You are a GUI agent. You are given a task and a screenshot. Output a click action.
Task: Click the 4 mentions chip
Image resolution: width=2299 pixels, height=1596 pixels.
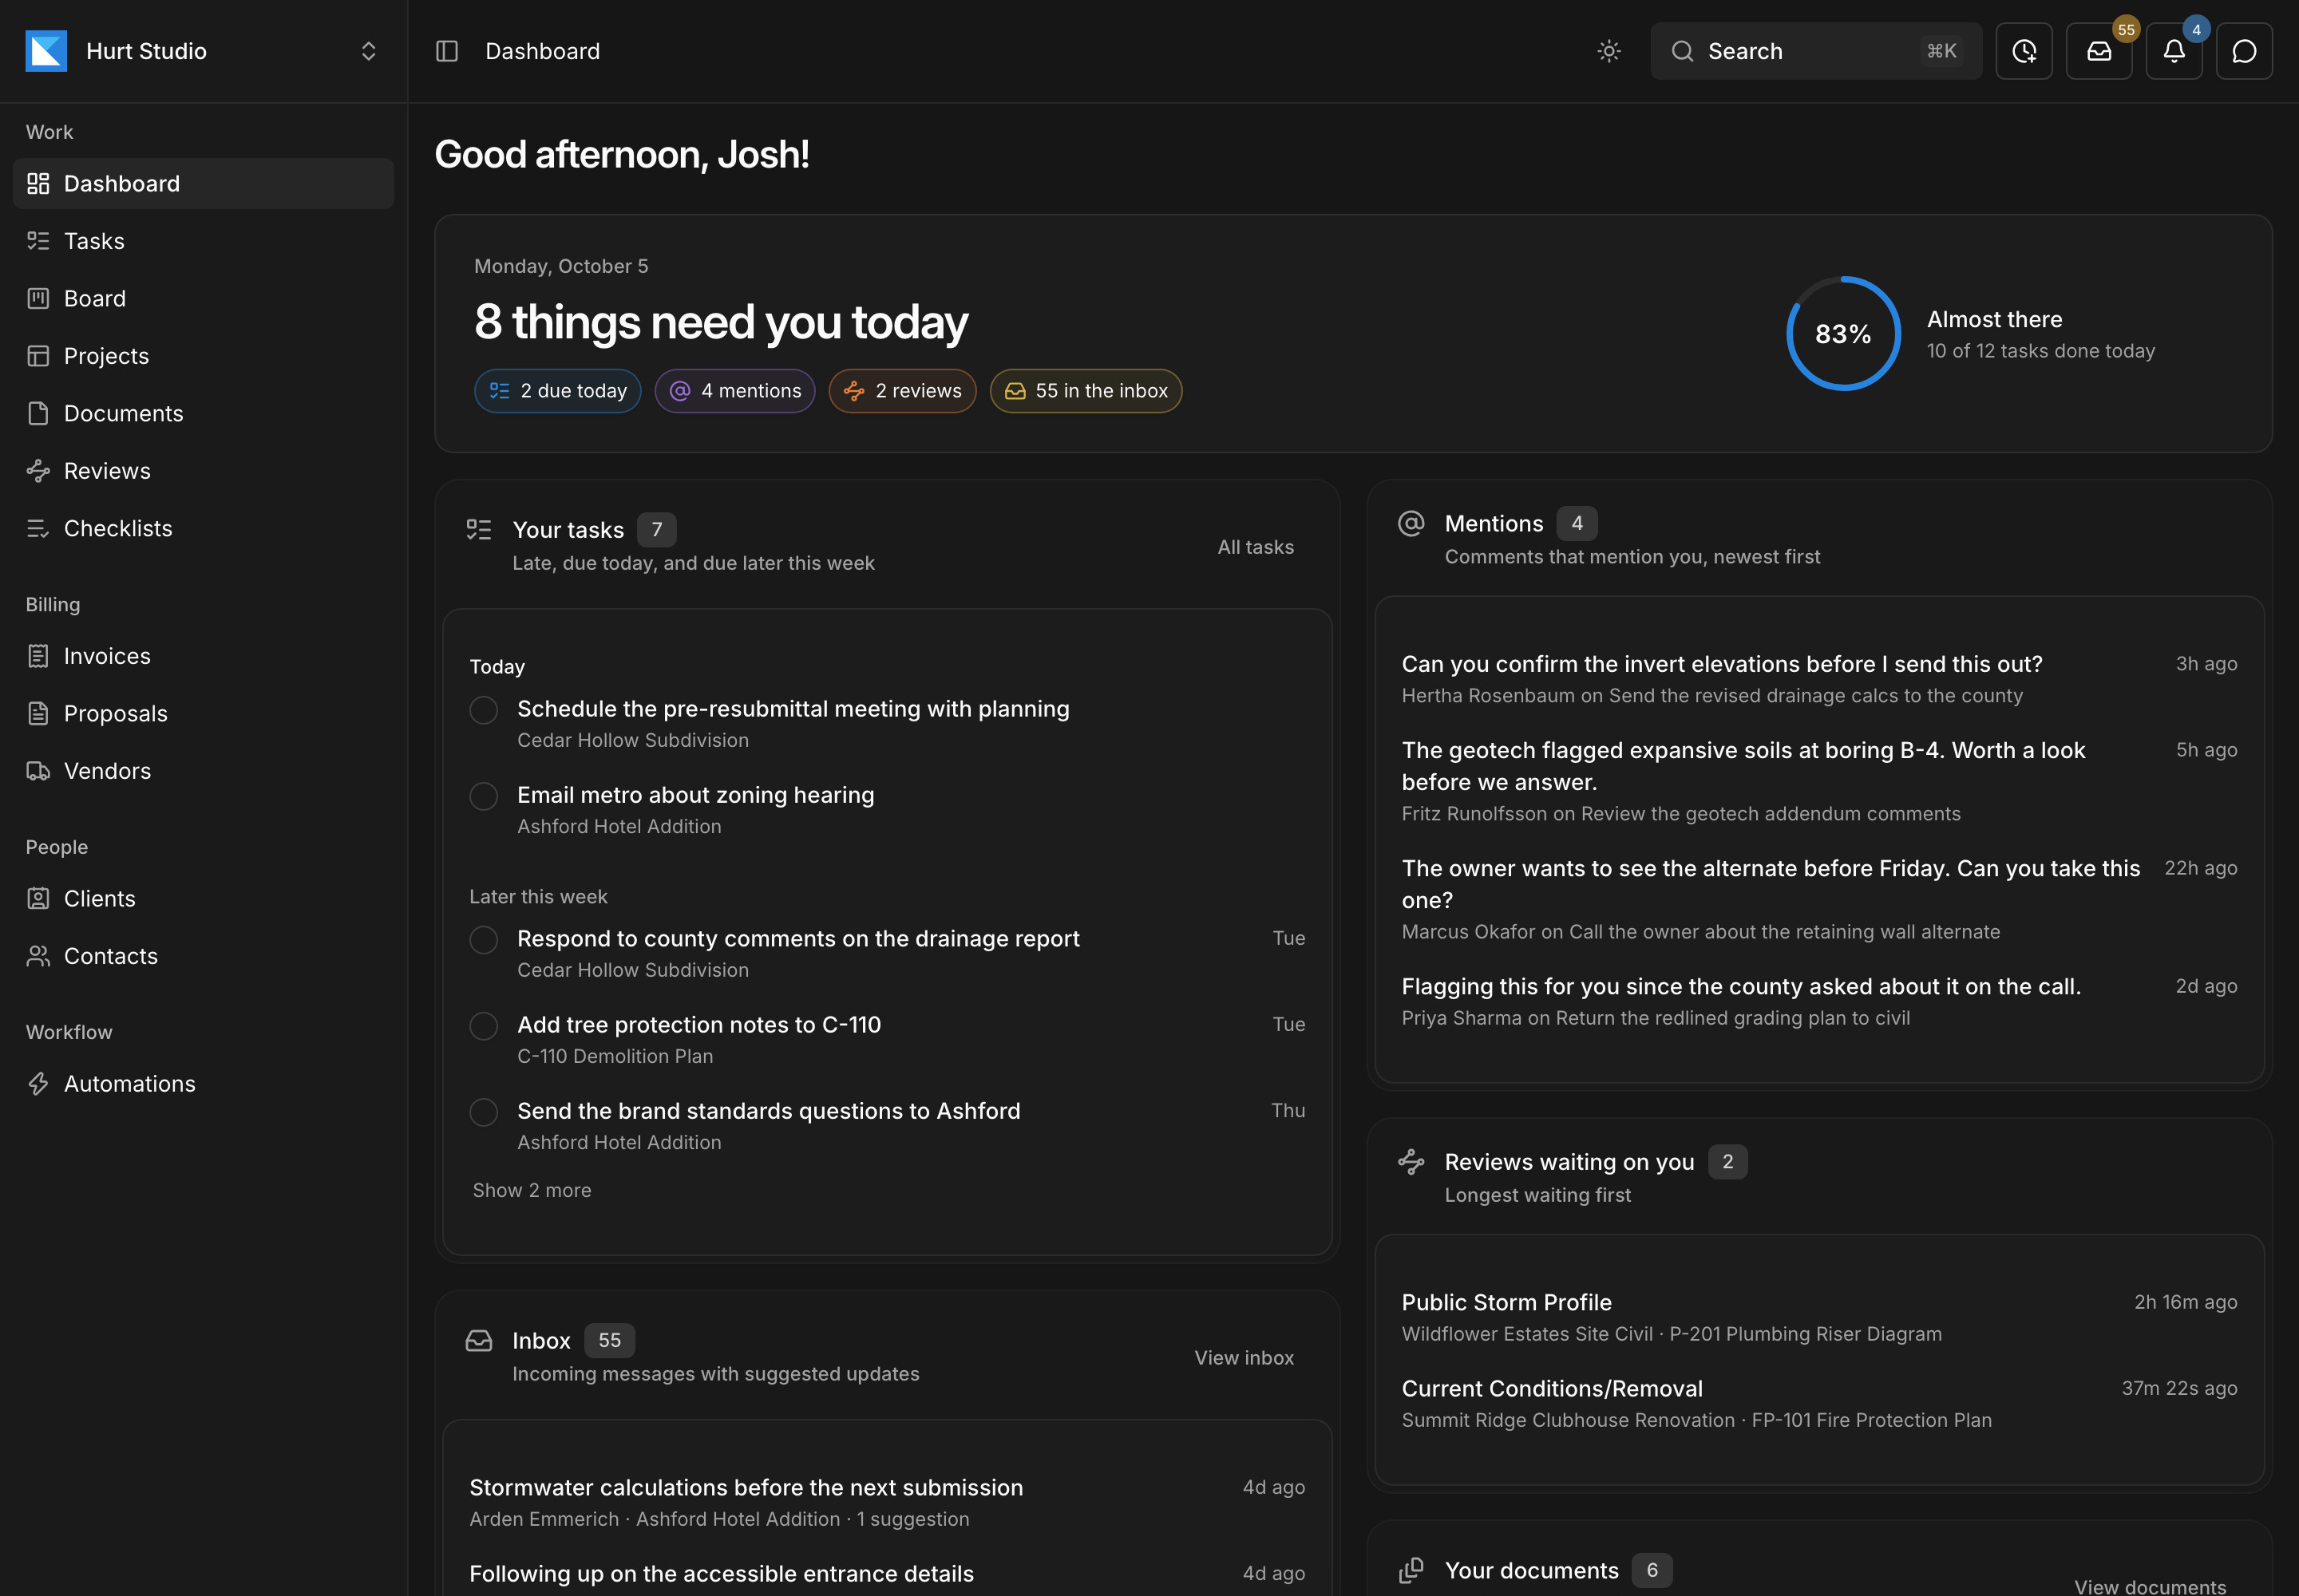(x=734, y=391)
